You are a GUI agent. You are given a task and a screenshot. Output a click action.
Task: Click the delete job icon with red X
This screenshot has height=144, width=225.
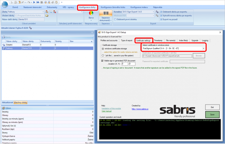[55, 12]
